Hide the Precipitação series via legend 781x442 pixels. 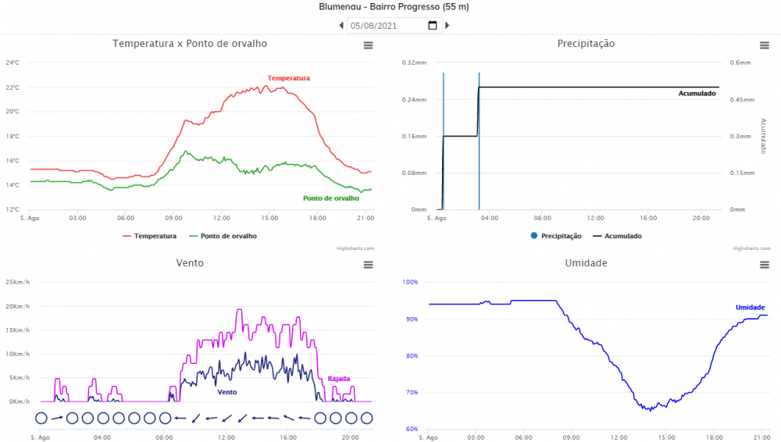[556, 236]
